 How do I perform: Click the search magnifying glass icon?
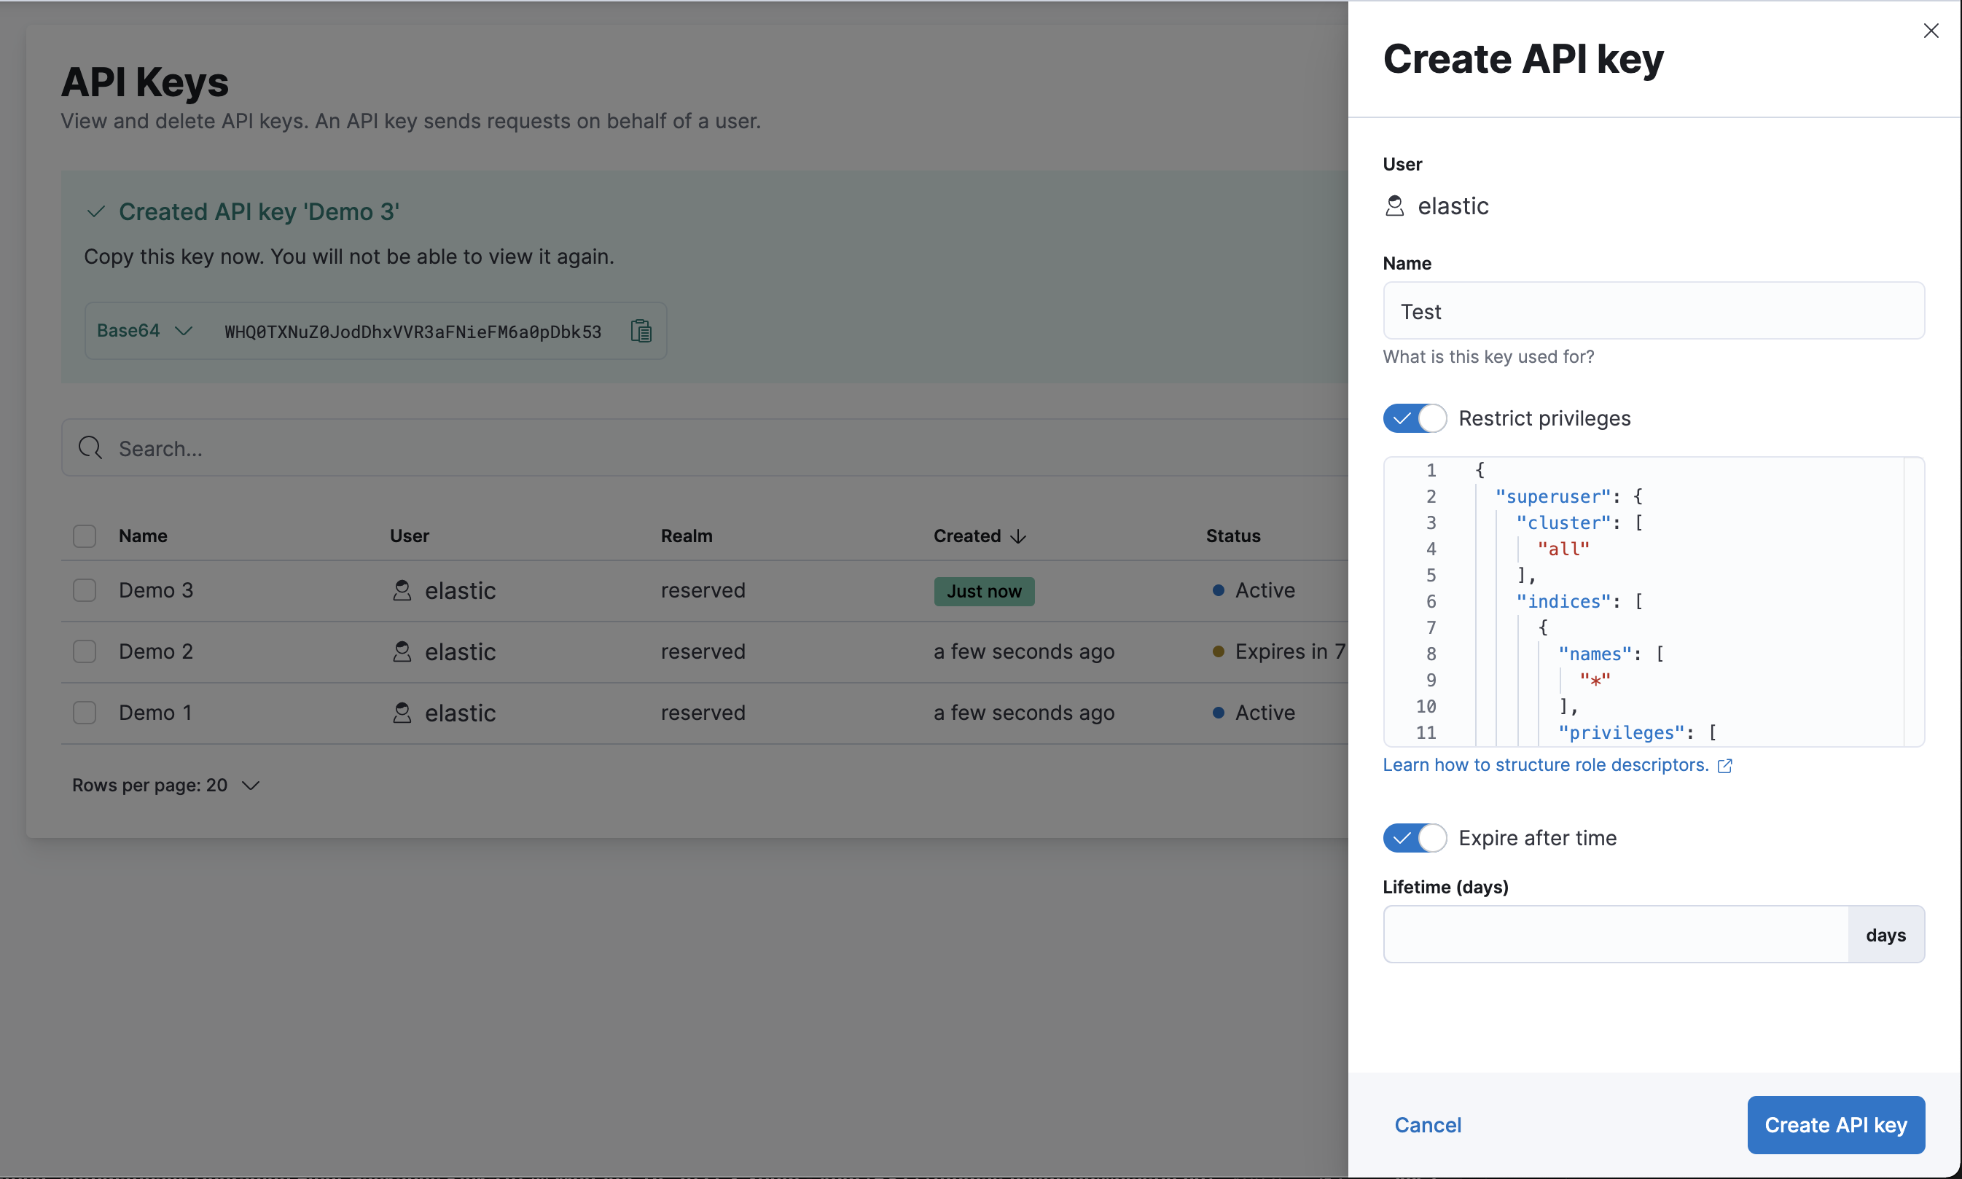pos(90,447)
